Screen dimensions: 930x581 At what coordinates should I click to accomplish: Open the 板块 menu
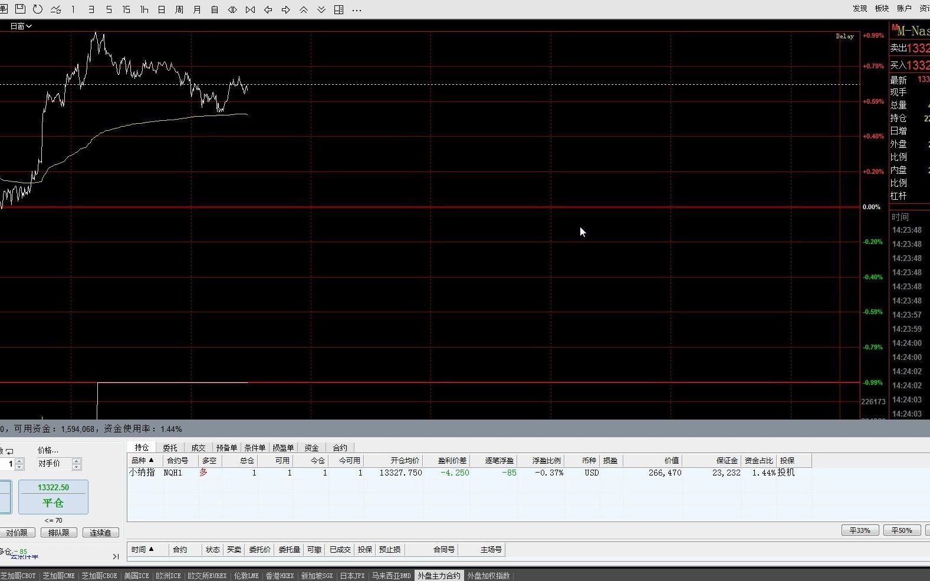(x=882, y=8)
